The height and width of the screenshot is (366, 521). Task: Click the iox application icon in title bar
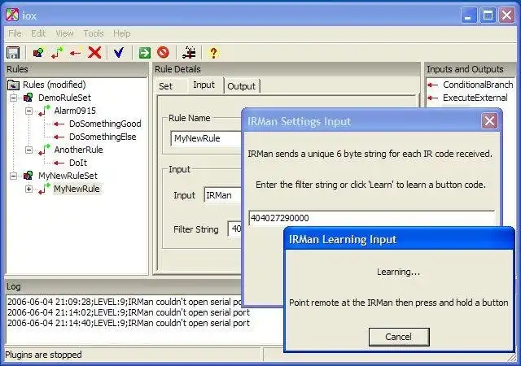coord(12,15)
